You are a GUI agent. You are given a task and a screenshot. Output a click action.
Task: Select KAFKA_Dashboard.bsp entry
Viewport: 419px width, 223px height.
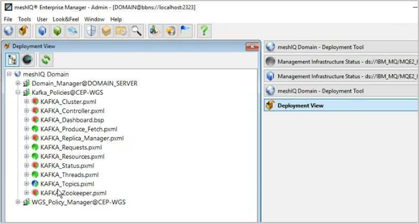click(72, 120)
